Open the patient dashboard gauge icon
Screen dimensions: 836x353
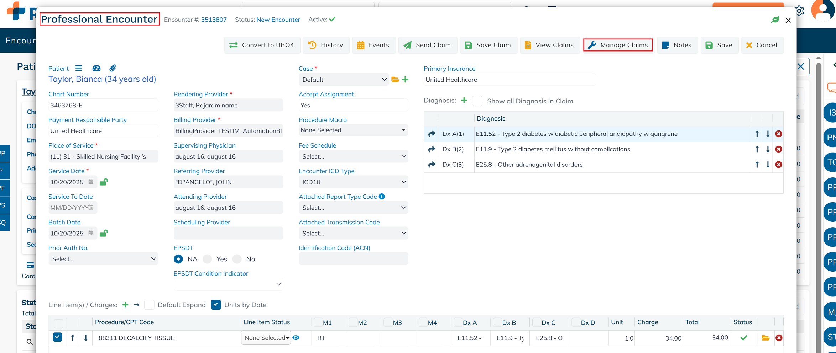[96, 68]
